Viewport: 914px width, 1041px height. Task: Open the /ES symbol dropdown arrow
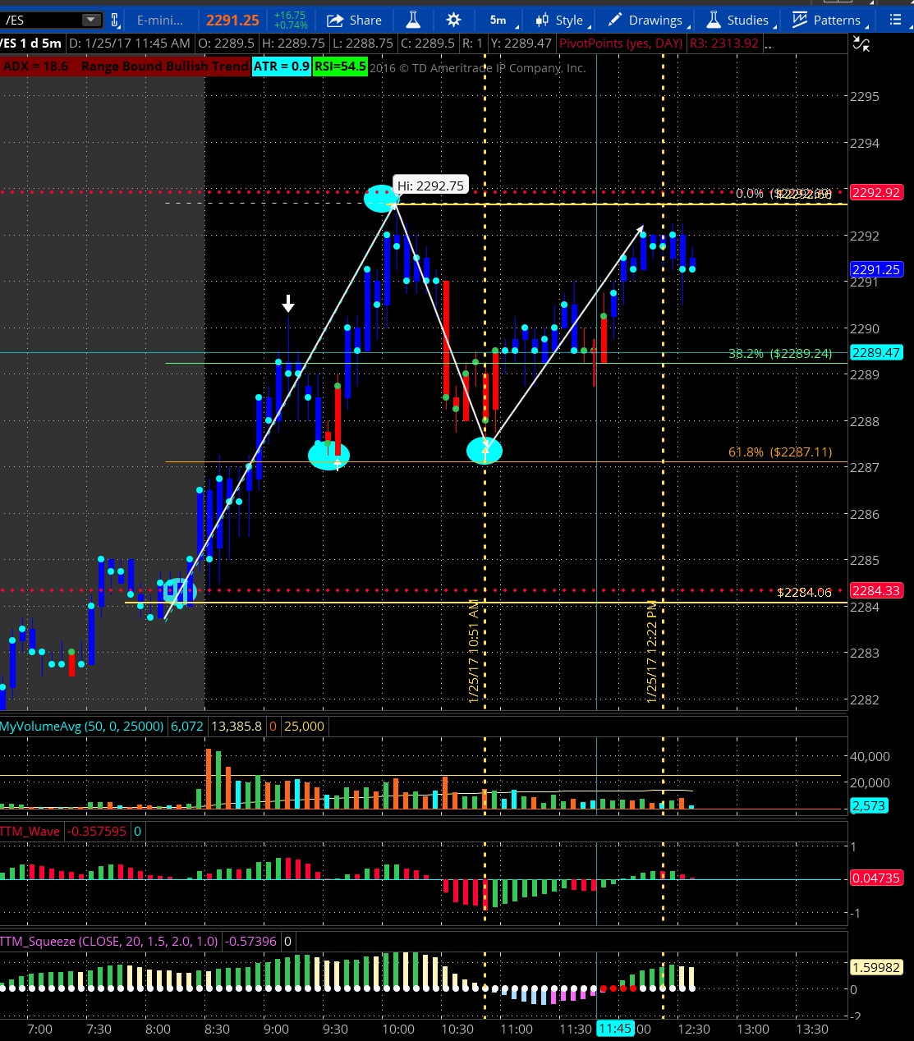click(x=92, y=20)
